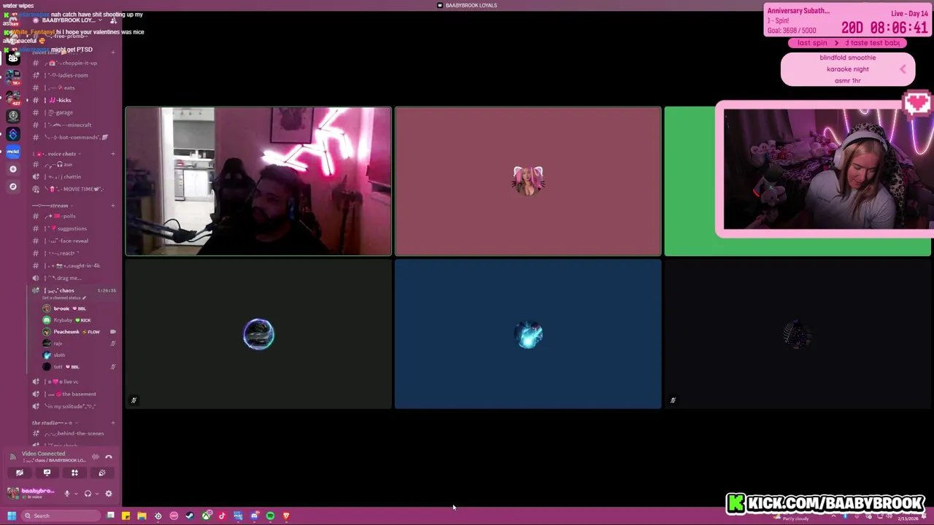
Task: Open input device dropdown arrow
Action: (74, 494)
